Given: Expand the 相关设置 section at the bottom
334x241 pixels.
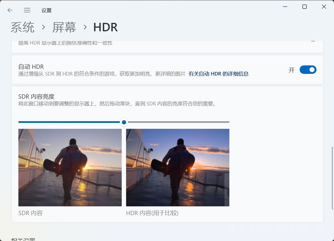Looking at the screenshot, I should pos(24,239).
